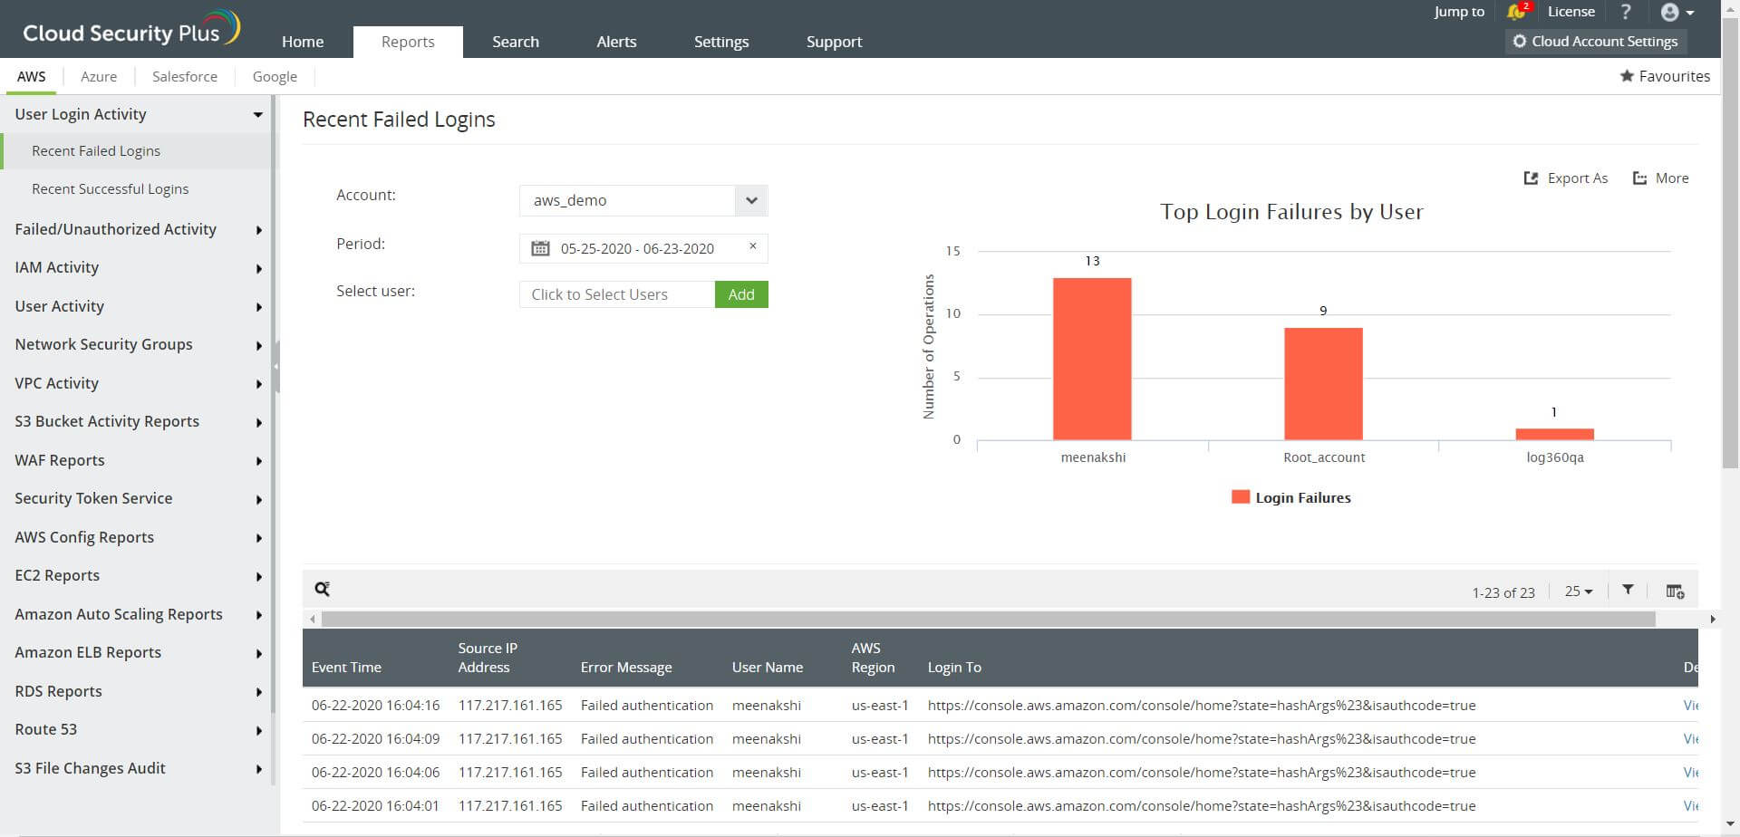This screenshot has height=837, width=1740.
Task: Open the help question mark icon
Action: point(1625,12)
